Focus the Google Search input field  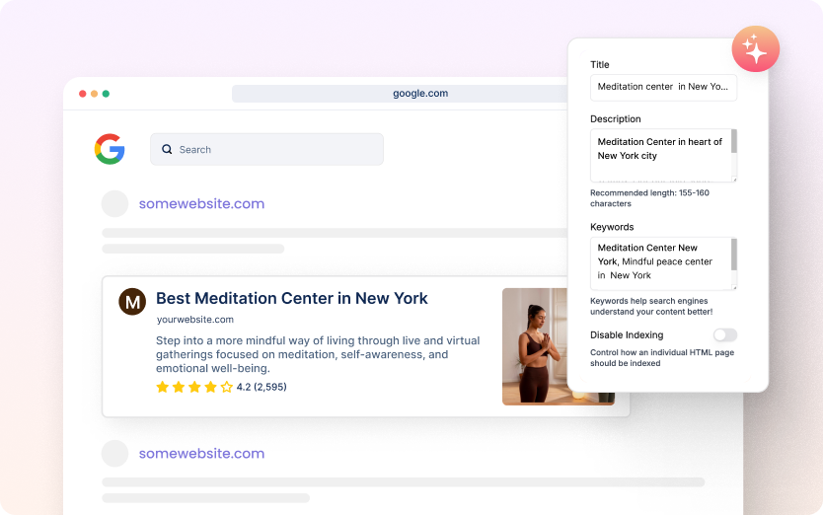[276, 150]
